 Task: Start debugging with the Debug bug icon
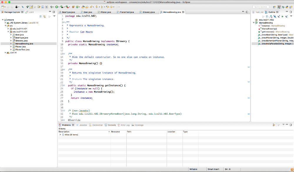[x=51, y=7]
